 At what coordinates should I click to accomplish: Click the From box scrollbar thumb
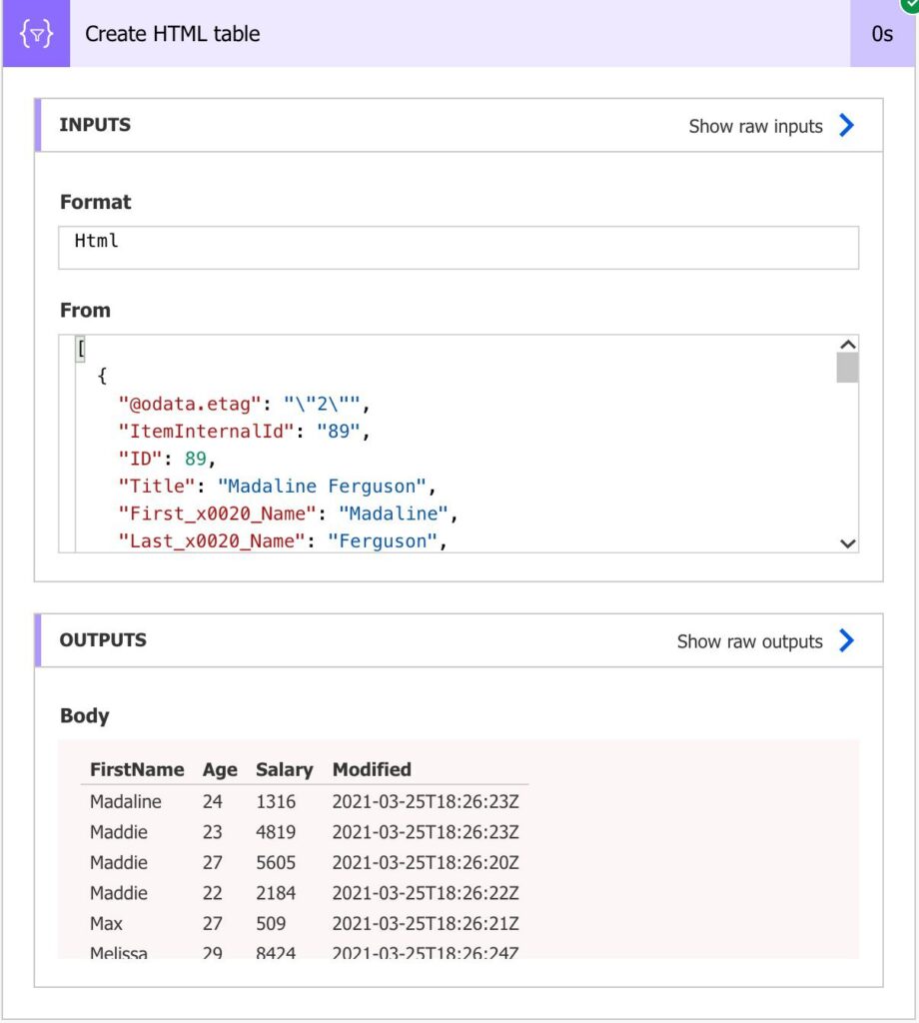(847, 368)
